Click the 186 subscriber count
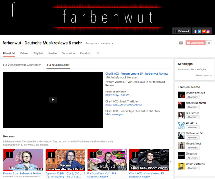The height and width of the screenshot is (179, 215). coord(208,43)
